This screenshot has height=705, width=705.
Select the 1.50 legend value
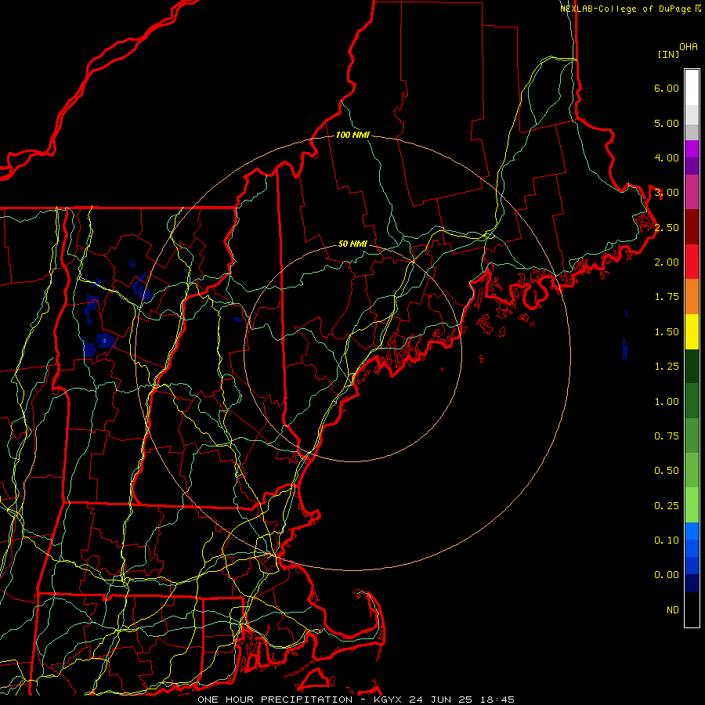coord(667,332)
